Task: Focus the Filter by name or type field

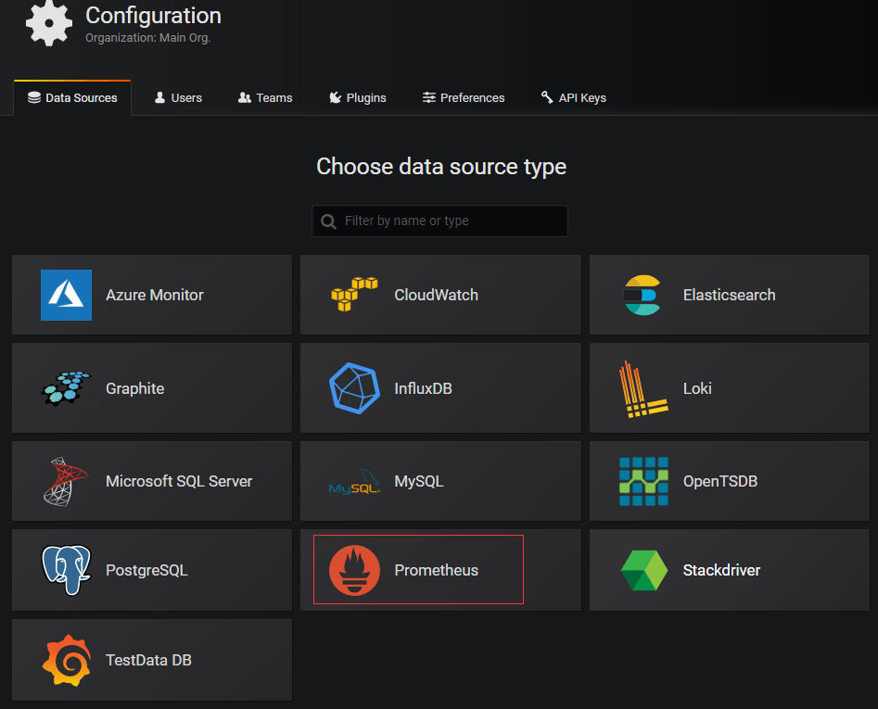Action: (x=450, y=221)
